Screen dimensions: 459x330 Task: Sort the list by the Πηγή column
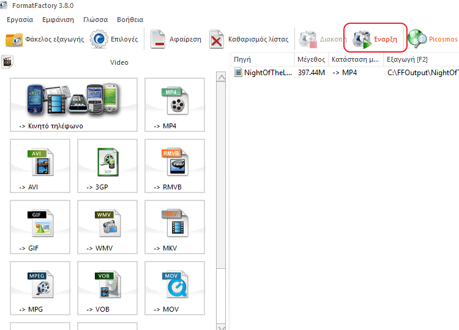click(263, 59)
